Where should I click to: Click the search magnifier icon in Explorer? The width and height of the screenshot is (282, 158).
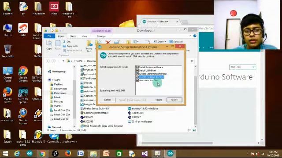[x=192, y=61]
